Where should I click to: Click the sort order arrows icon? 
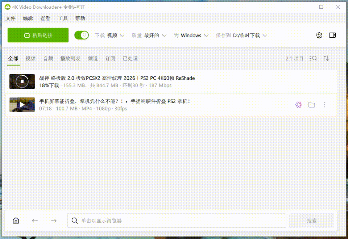click(x=326, y=58)
